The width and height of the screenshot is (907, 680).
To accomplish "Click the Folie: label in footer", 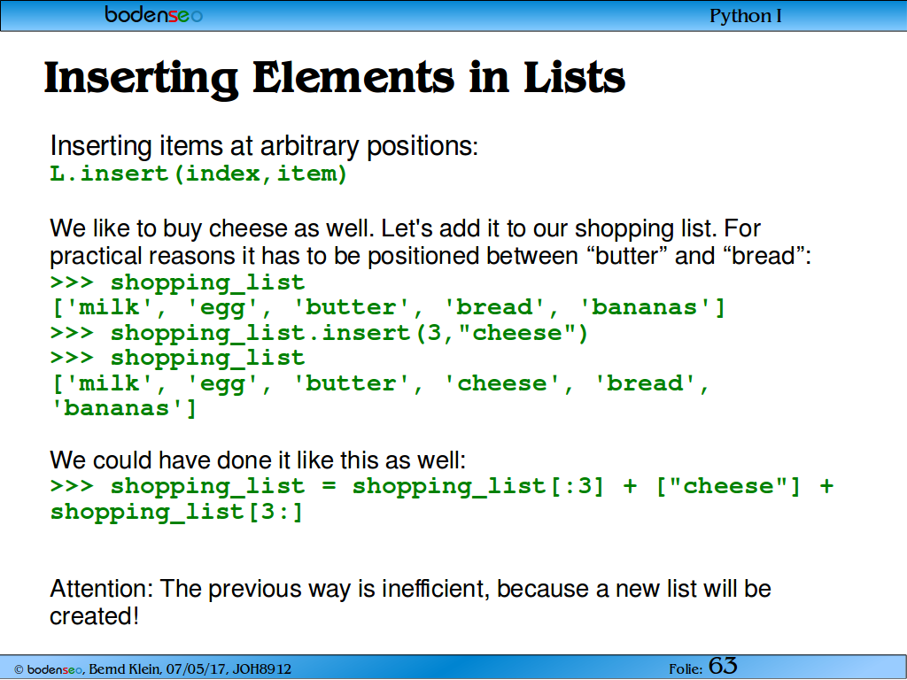I will pyautogui.click(x=686, y=669).
